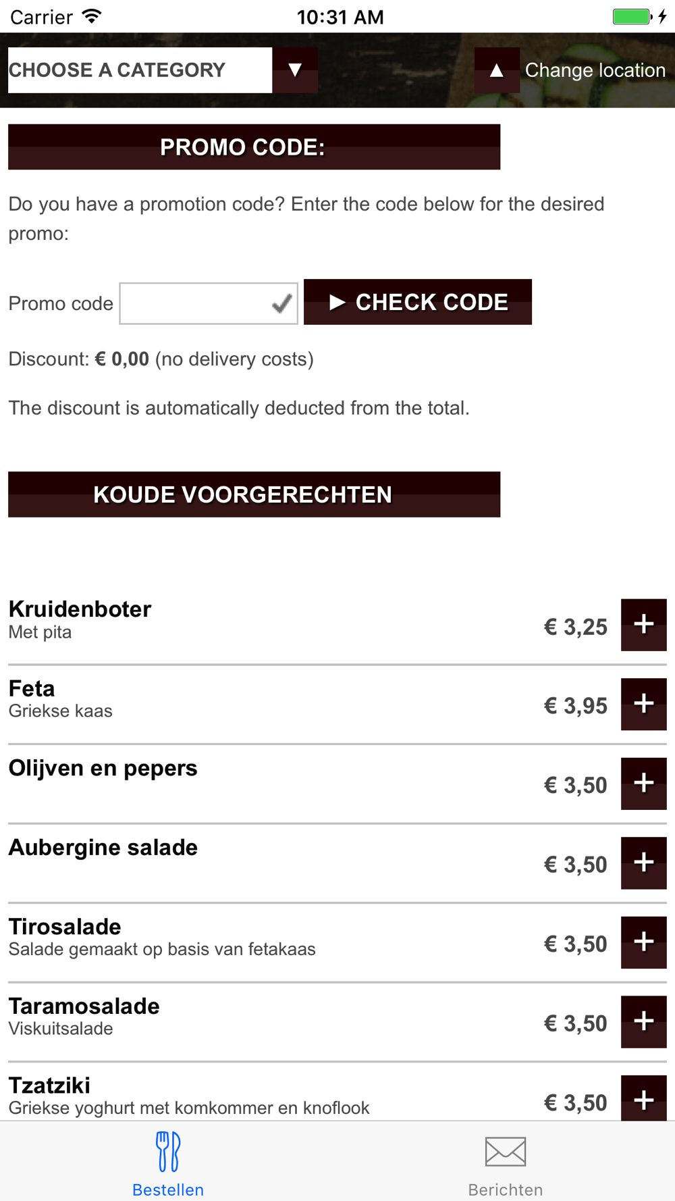Viewport: 675px width, 1201px height.
Task: Add Feta using its plus icon
Action: pos(644,705)
